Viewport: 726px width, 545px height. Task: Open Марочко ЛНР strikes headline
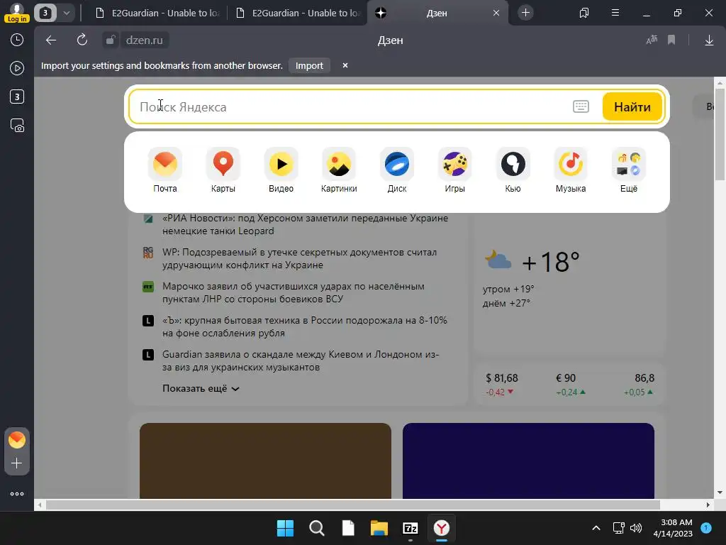click(x=293, y=292)
